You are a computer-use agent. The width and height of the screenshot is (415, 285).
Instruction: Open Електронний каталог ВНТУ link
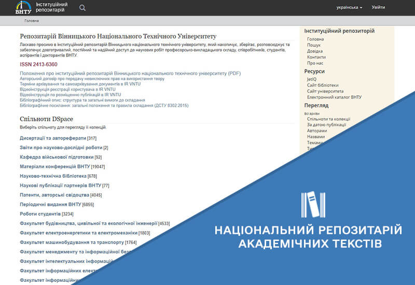coord(334,97)
